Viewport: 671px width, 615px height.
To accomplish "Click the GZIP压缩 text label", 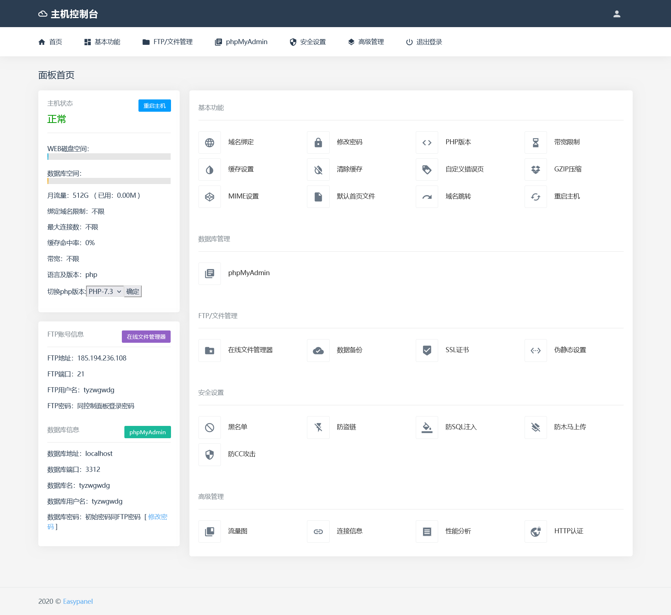I will [568, 169].
